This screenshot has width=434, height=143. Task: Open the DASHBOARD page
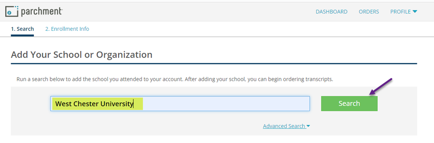tap(331, 11)
